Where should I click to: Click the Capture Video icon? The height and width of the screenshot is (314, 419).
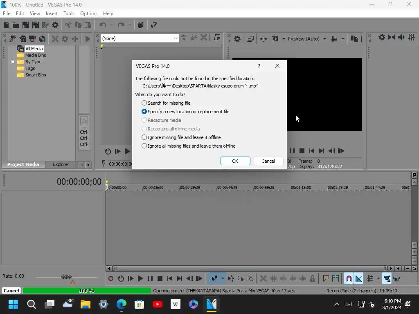pos(32,39)
